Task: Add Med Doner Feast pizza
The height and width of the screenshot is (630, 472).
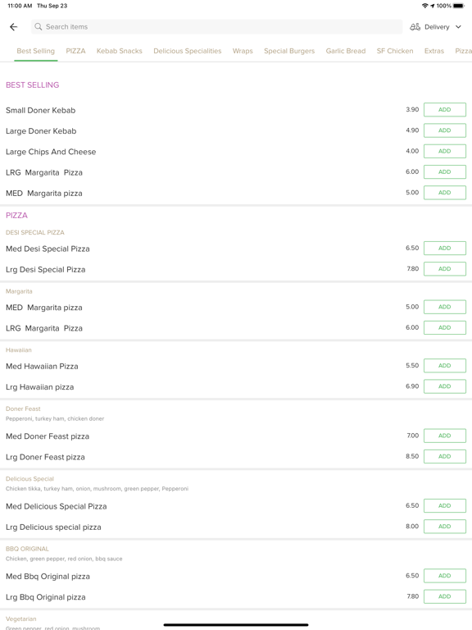Action: pyautogui.click(x=445, y=436)
